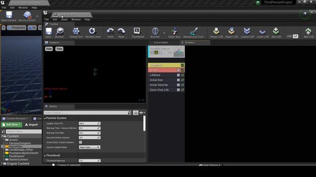This screenshot has height=177, width=316.
Task: Open the Cascade File menu
Action: [x=46, y=20]
